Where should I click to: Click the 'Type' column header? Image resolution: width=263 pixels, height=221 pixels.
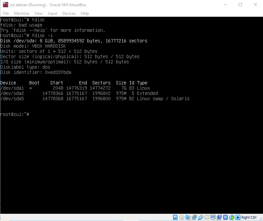pyautogui.click(x=142, y=83)
